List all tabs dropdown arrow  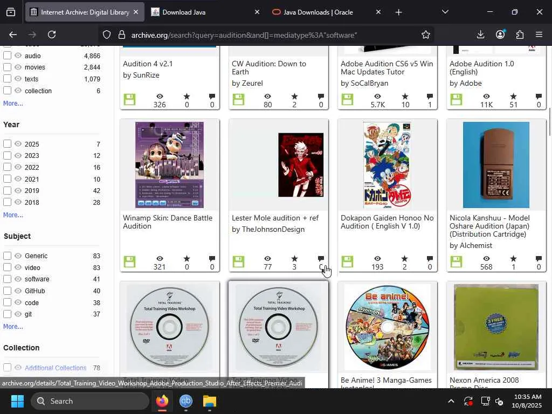pyautogui.click(x=445, y=12)
